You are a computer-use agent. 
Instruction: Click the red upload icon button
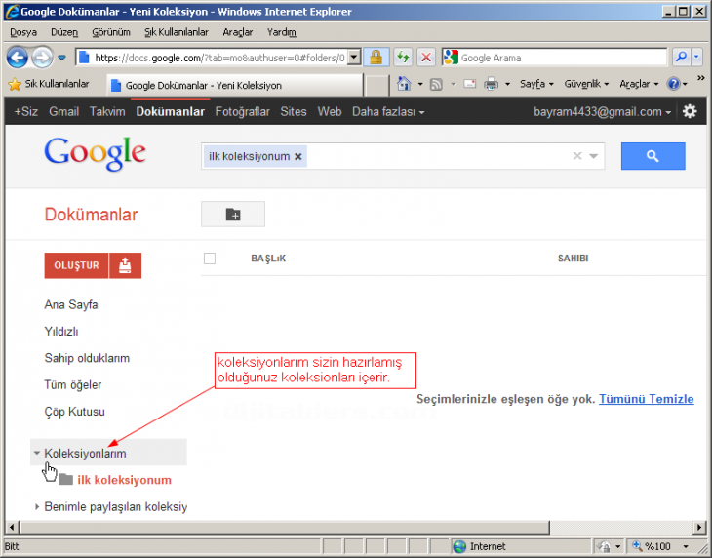125,265
